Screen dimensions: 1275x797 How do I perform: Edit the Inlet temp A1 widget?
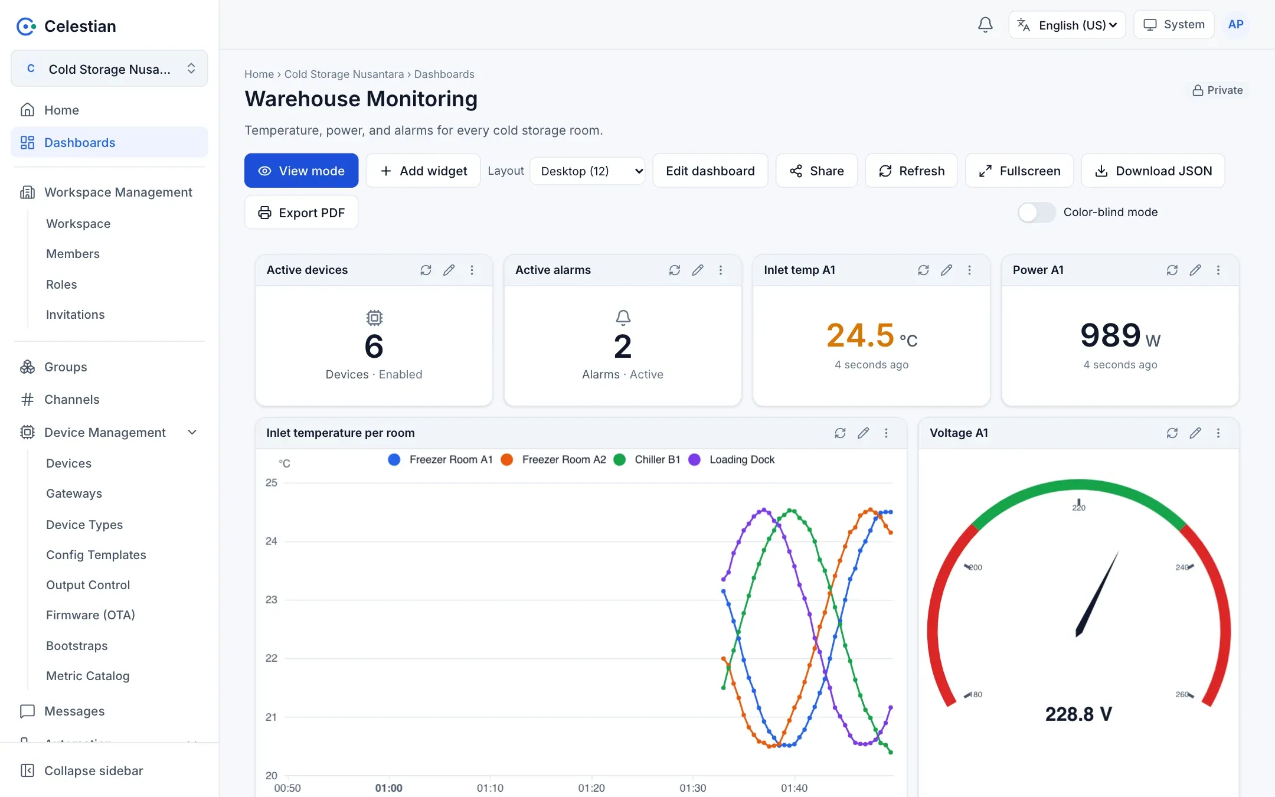tap(946, 270)
